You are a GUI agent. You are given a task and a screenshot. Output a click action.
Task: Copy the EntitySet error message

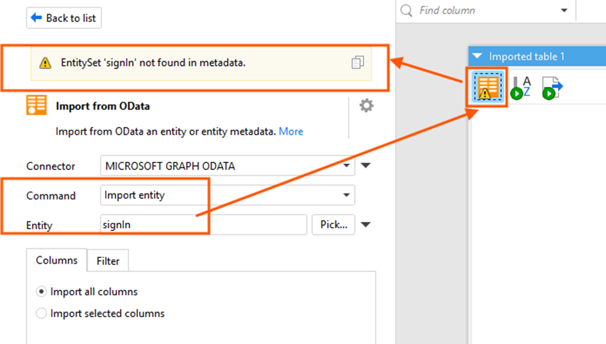pyautogui.click(x=357, y=62)
